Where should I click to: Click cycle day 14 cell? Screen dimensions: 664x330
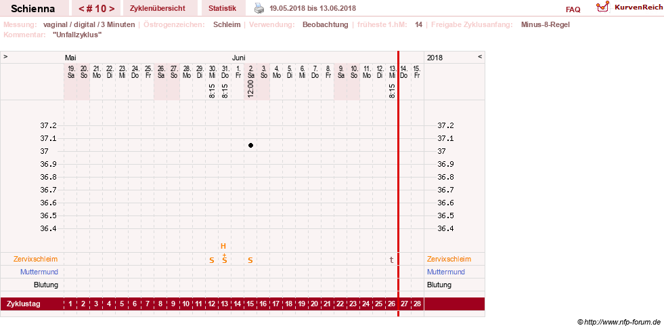[x=238, y=304]
